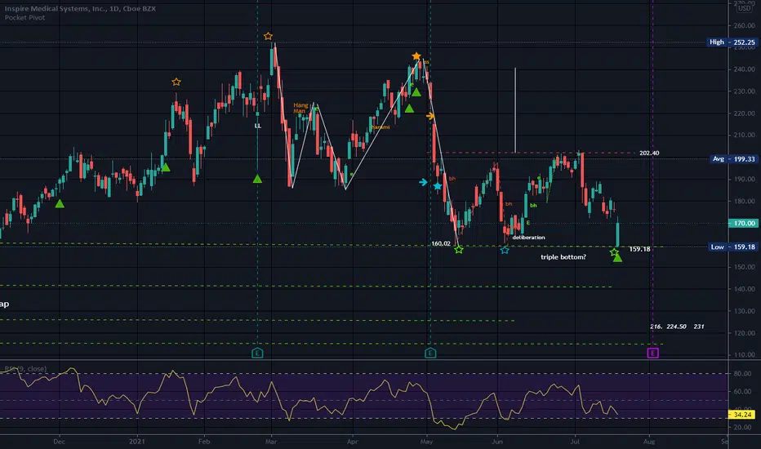Screen dimensions: 761x449
Task: Click the orange outlined star above the March peak
Action: 268,36
